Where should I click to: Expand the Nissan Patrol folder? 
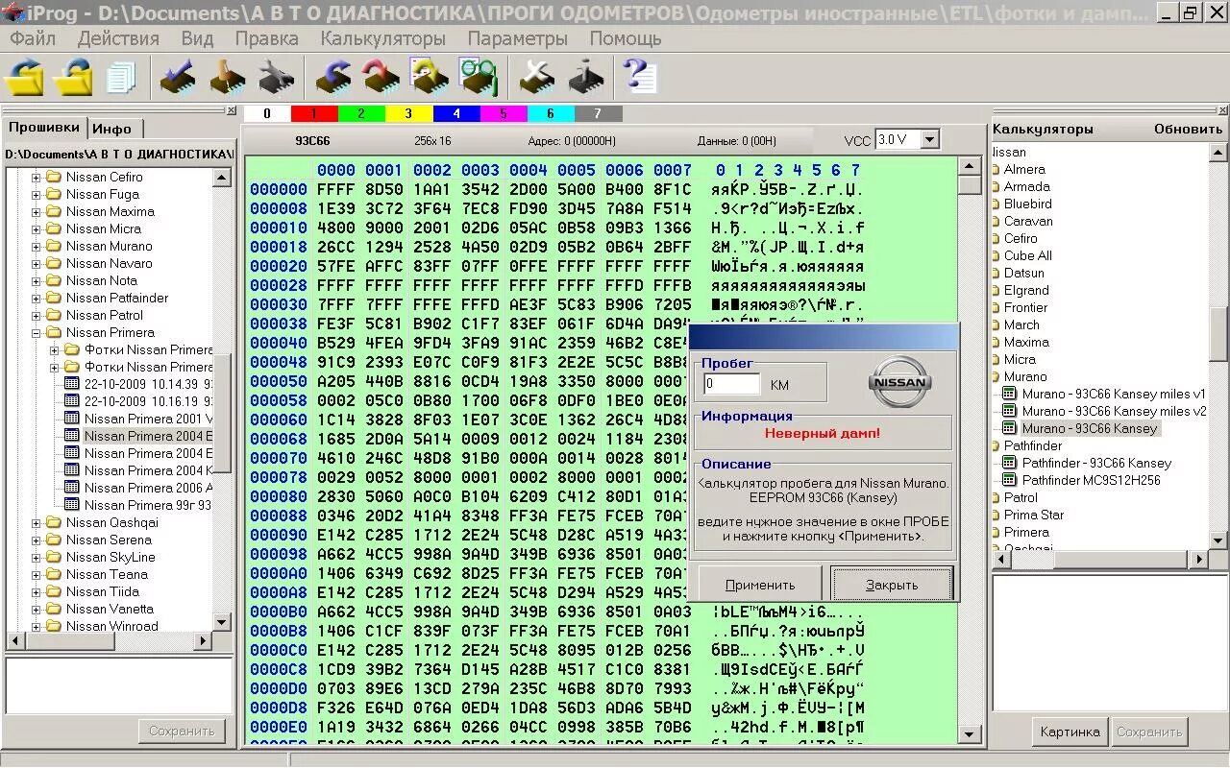click(x=37, y=315)
